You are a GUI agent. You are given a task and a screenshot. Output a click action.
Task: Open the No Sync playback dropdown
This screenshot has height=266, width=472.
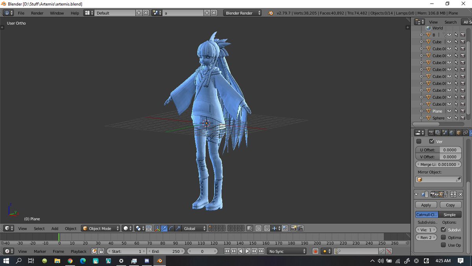(x=287, y=251)
